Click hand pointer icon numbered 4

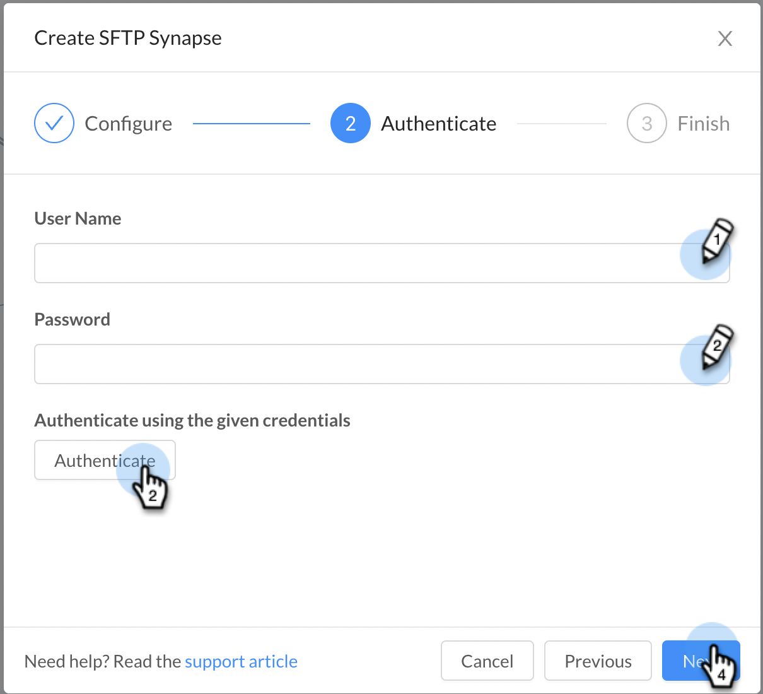[720, 666]
